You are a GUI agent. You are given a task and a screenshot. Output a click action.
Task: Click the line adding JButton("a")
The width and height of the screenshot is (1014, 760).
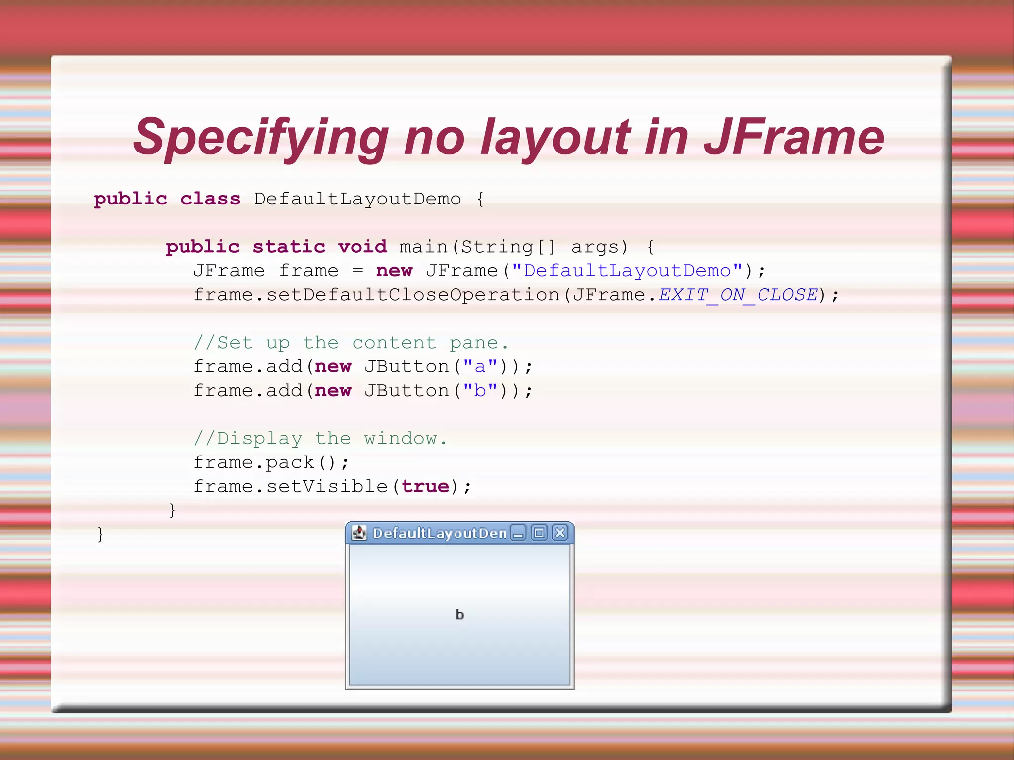[363, 367]
